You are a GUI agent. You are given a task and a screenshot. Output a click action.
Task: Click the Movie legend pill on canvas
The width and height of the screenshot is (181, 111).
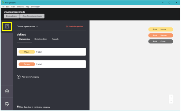coord(161,29)
